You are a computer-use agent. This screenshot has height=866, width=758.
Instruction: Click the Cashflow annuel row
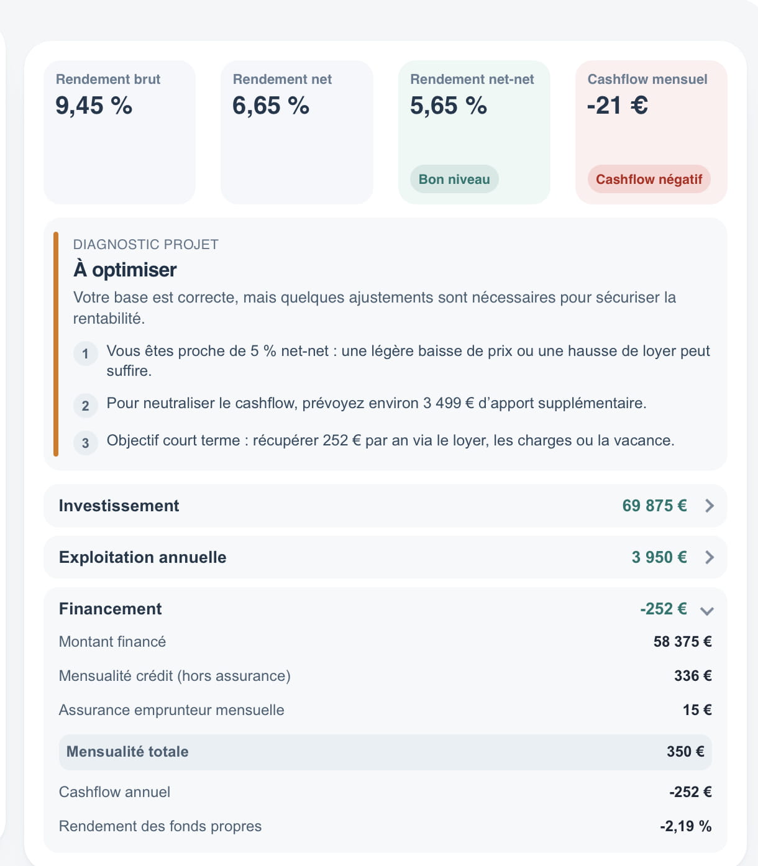(x=385, y=792)
